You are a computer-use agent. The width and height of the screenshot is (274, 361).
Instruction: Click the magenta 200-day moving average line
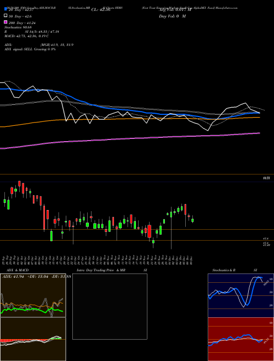tap(129, 138)
